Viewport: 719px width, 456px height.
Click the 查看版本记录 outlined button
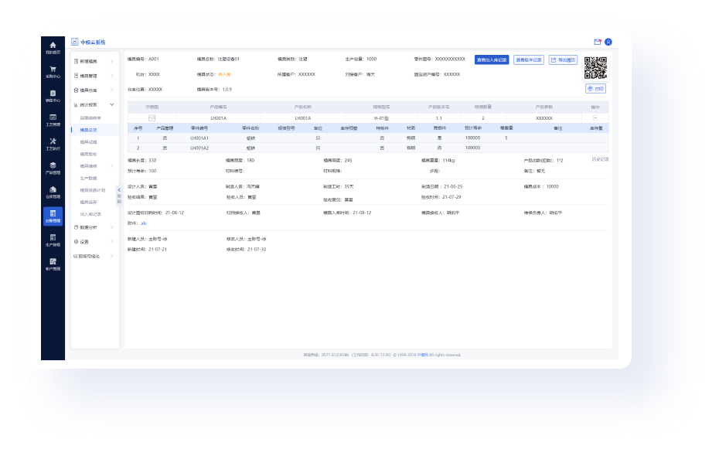click(x=529, y=60)
